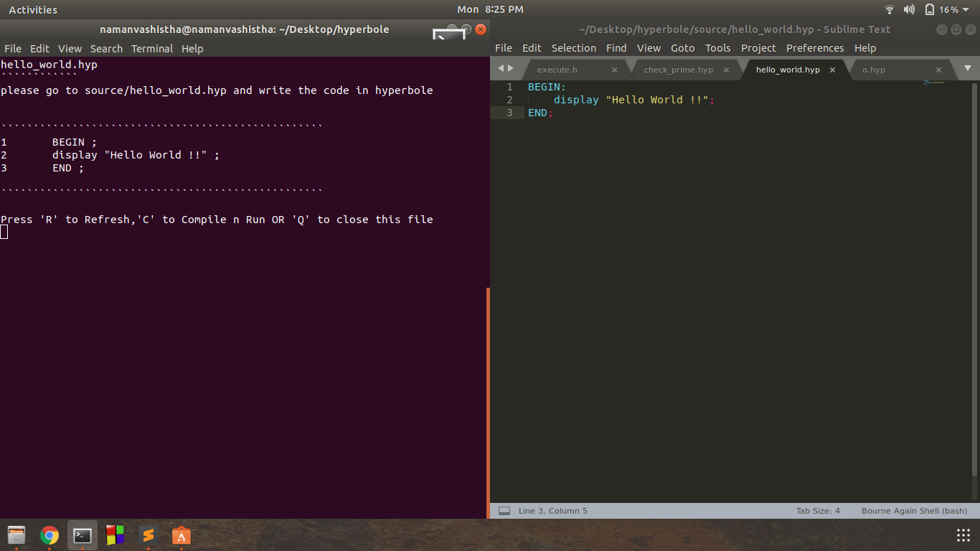The height and width of the screenshot is (551, 980).
Task: Click line number 2 in gutter
Action: pyautogui.click(x=509, y=100)
